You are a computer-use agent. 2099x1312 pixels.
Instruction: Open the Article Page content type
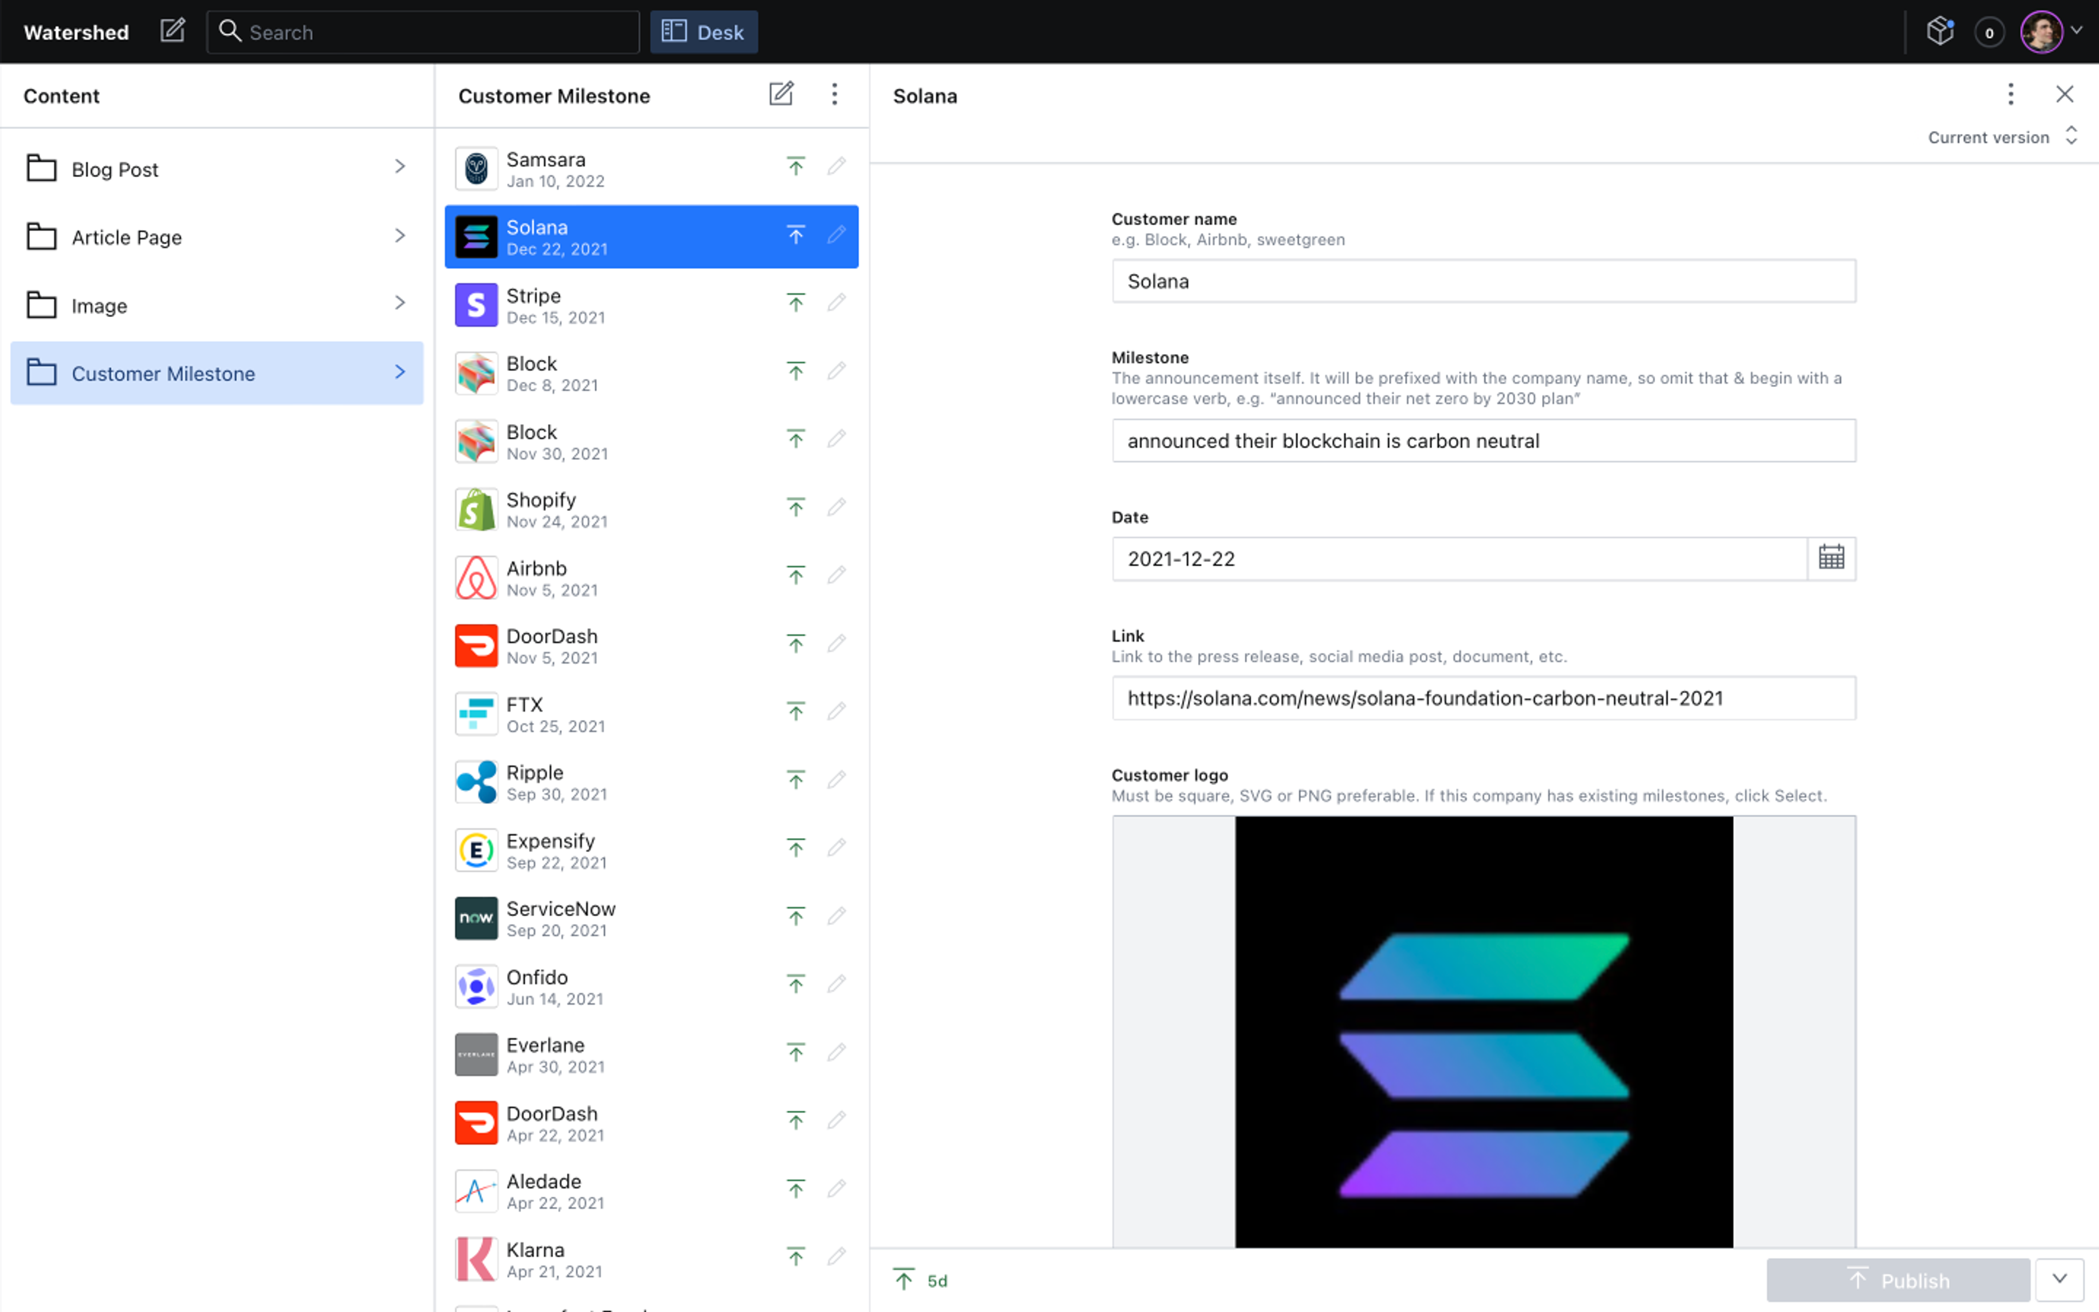216,237
